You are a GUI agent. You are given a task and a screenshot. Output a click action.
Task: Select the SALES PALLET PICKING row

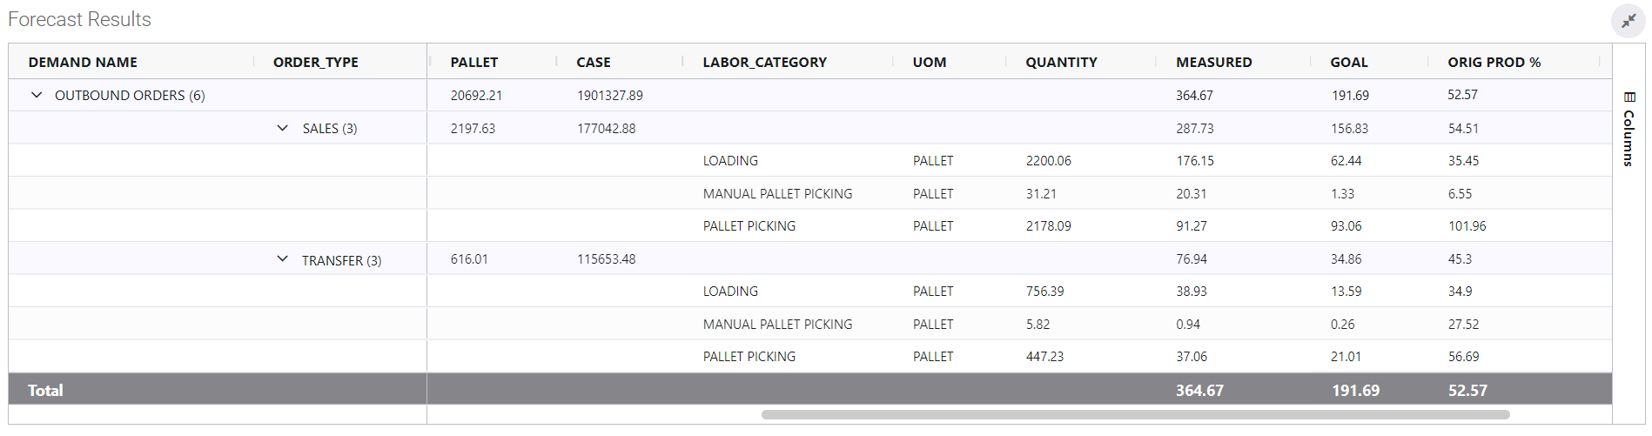click(x=749, y=226)
